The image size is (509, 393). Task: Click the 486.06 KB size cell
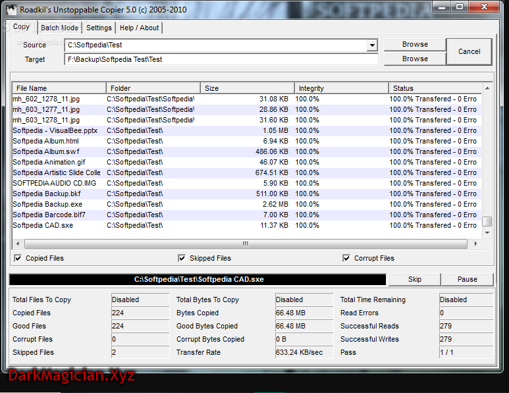point(272,152)
